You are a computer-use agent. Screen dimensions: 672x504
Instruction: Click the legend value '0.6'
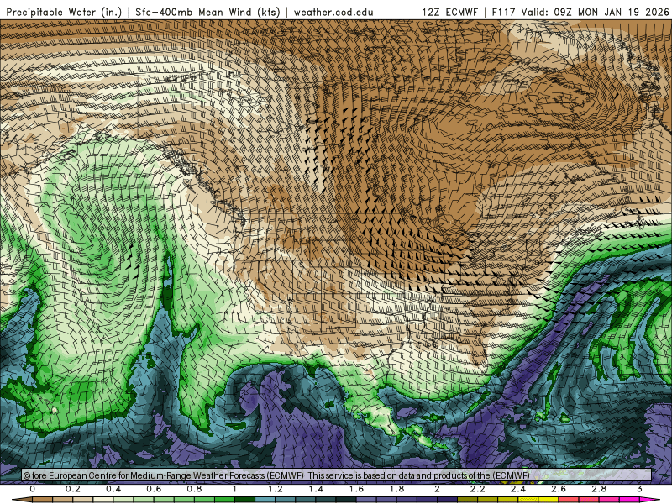[154, 489]
